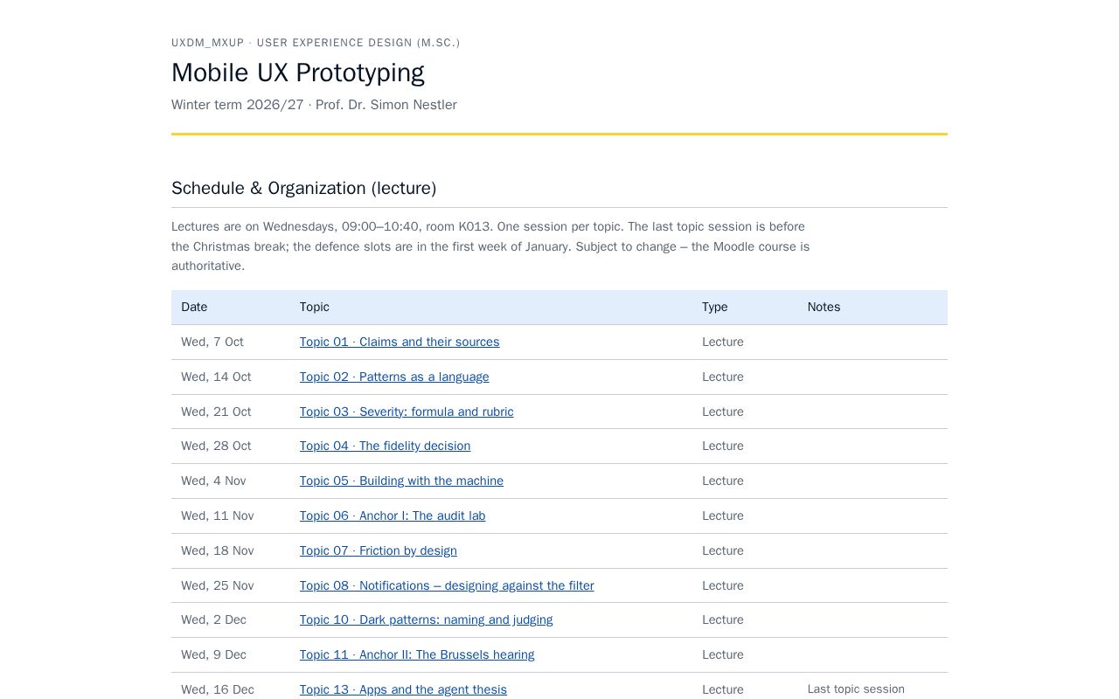Click the 'Mobile UX Prototyping' page title
Image resolution: width=1119 pixels, height=699 pixels.
point(298,73)
